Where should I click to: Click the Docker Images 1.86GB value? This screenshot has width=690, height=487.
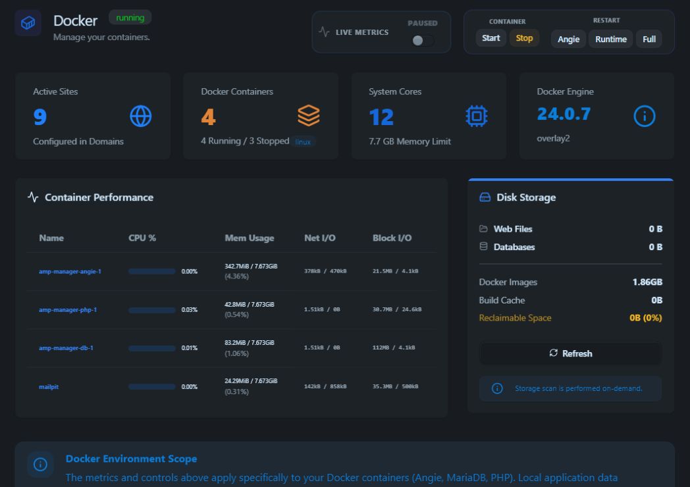(x=647, y=282)
